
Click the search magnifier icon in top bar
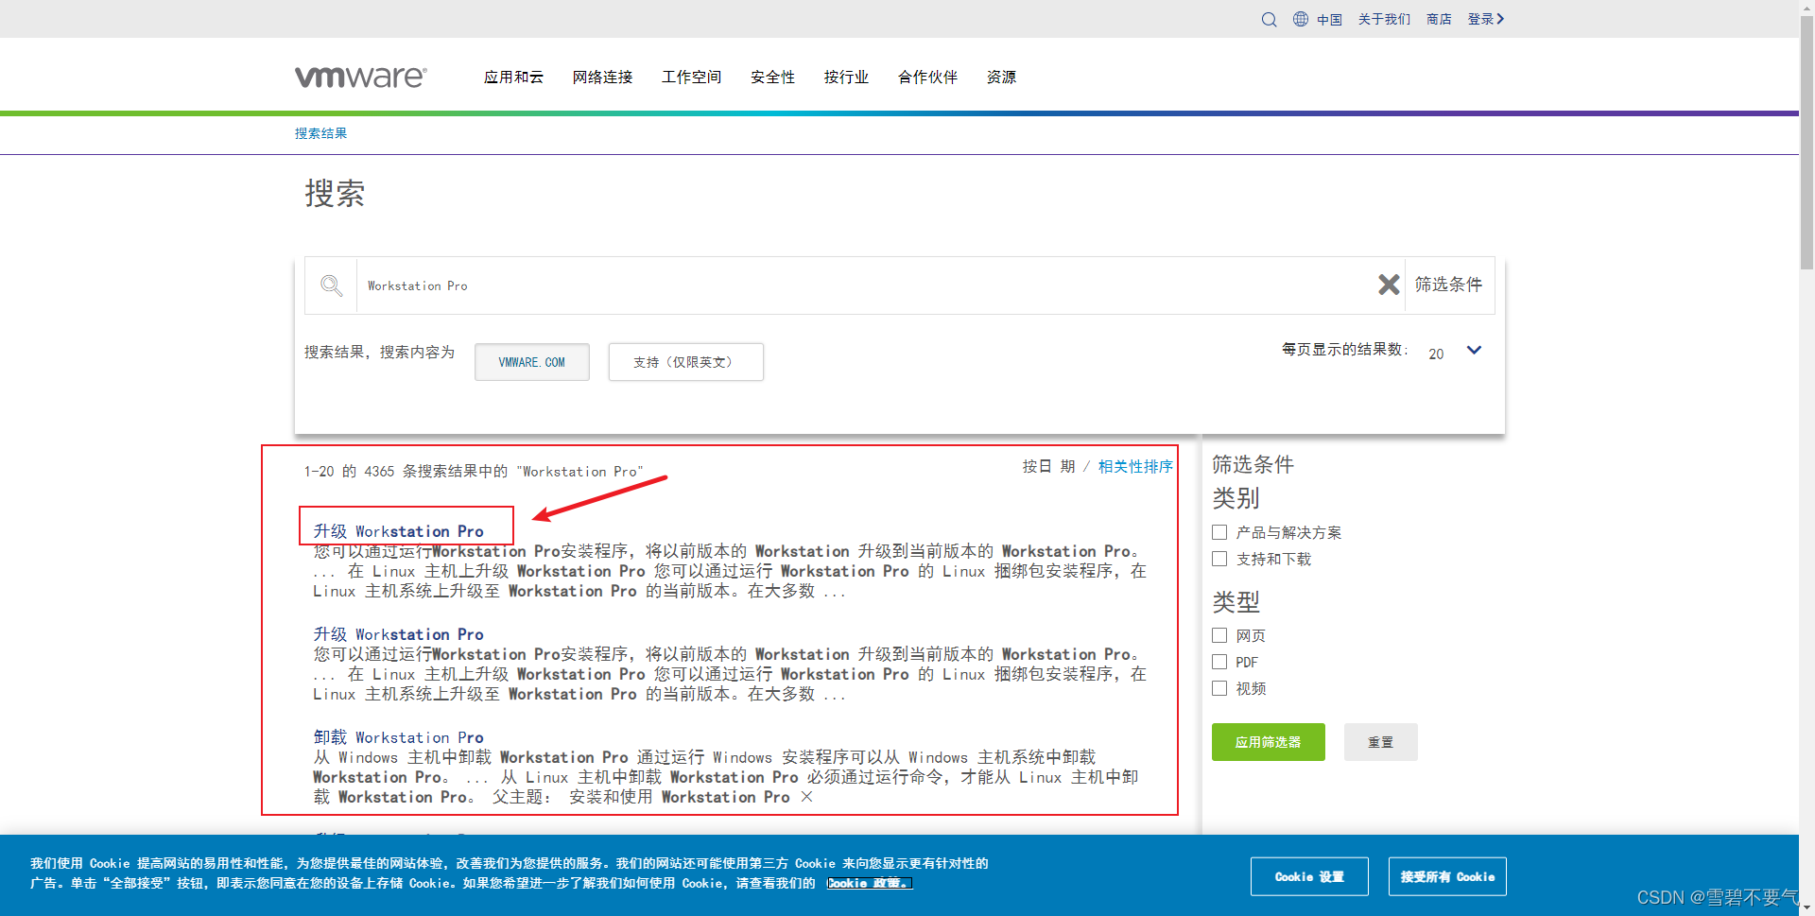1269,20
